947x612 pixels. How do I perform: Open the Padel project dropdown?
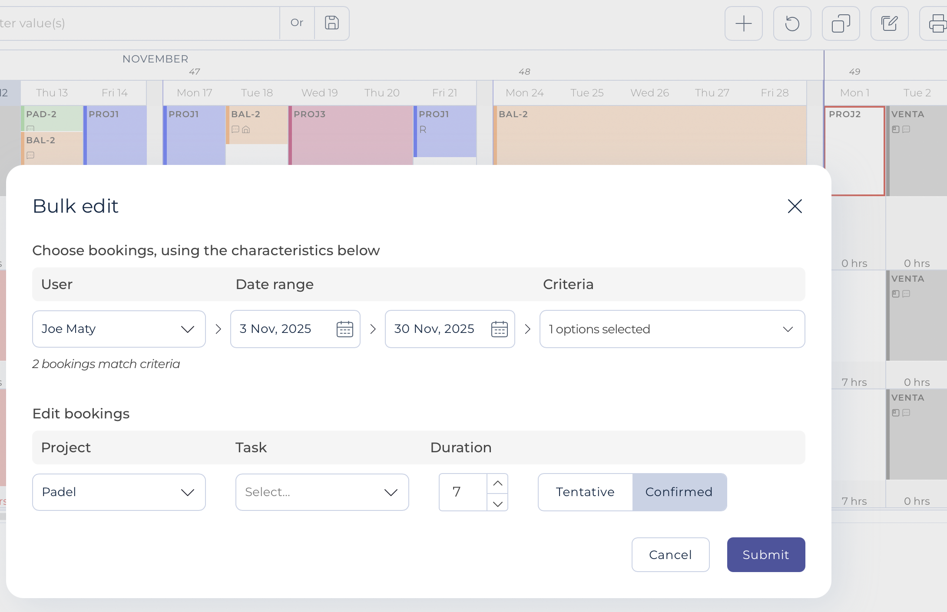click(119, 492)
